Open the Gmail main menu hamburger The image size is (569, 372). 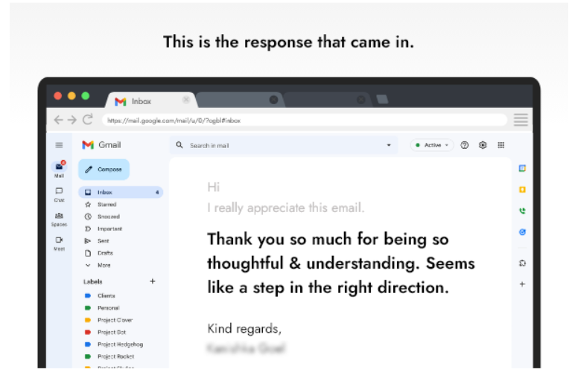click(x=60, y=145)
